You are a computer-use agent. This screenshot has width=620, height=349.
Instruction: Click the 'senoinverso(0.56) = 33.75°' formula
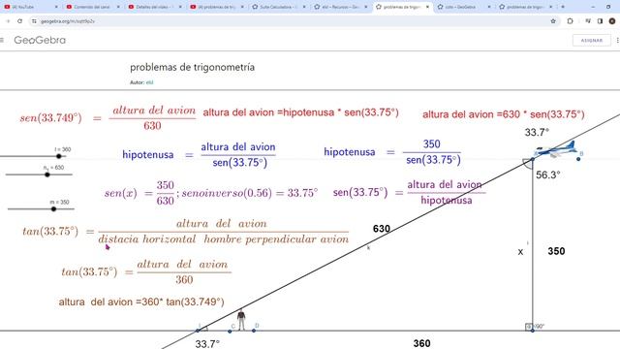pyautogui.click(x=250, y=193)
